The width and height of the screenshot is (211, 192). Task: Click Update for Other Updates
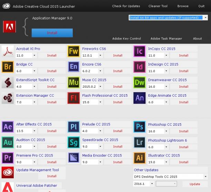195,184
